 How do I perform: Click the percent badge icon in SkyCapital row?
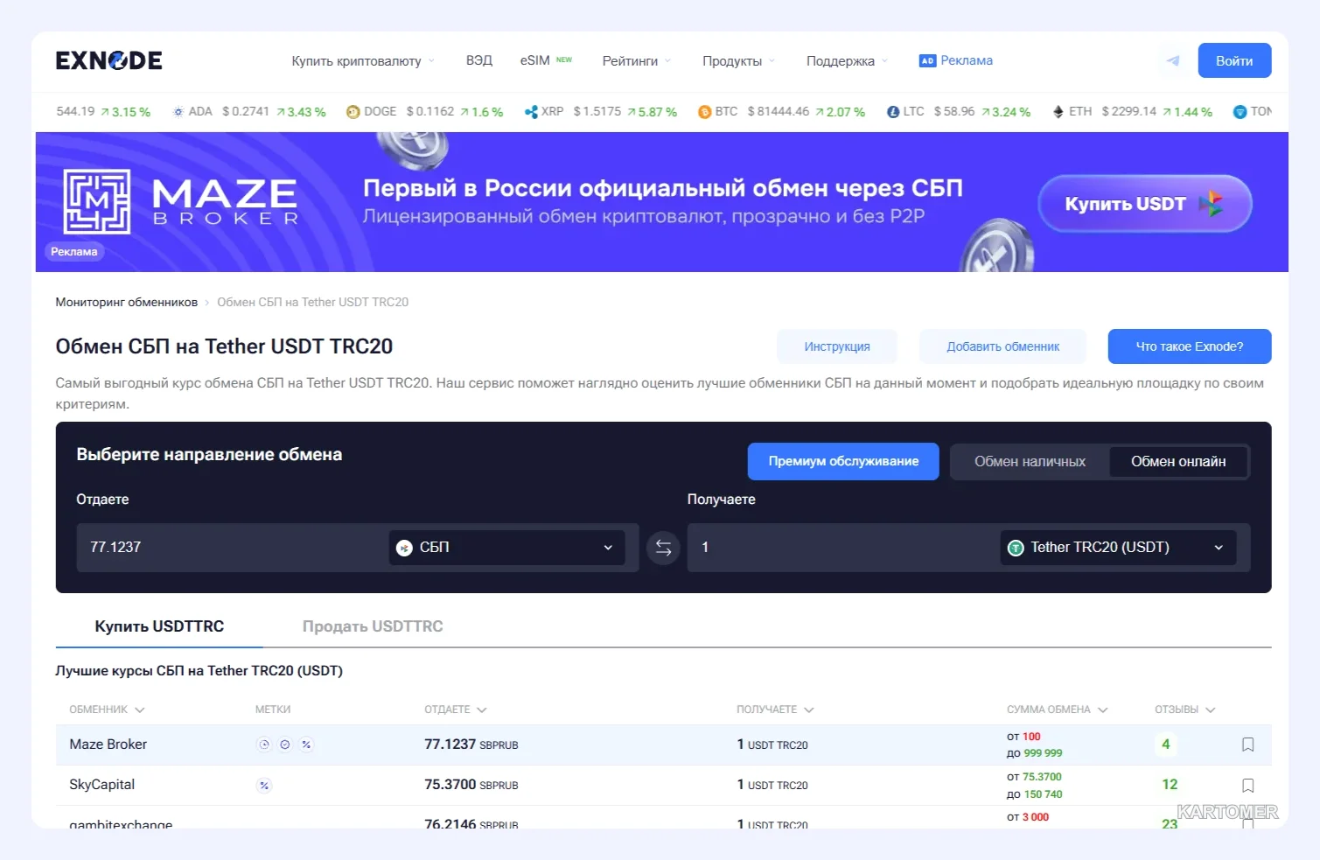coord(264,786)
